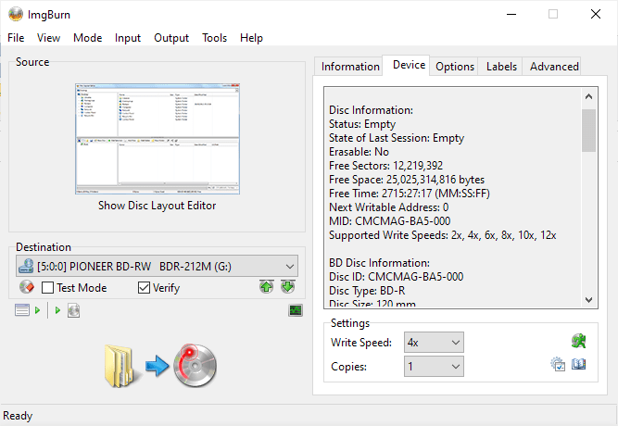The height and width of the screenshot is (426, 618).
Task: Click Show Disc Layout Editor label
Action: [x=157, y=206]
